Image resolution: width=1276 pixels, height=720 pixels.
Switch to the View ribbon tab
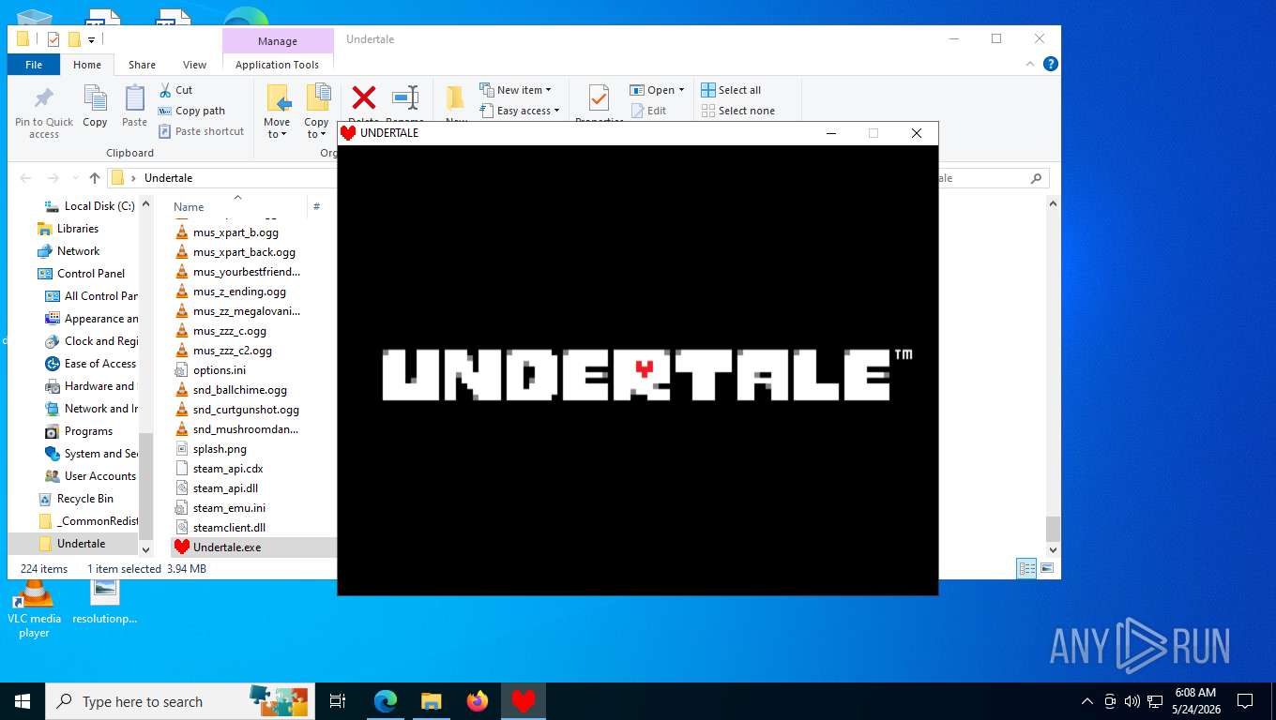(194, 65)
